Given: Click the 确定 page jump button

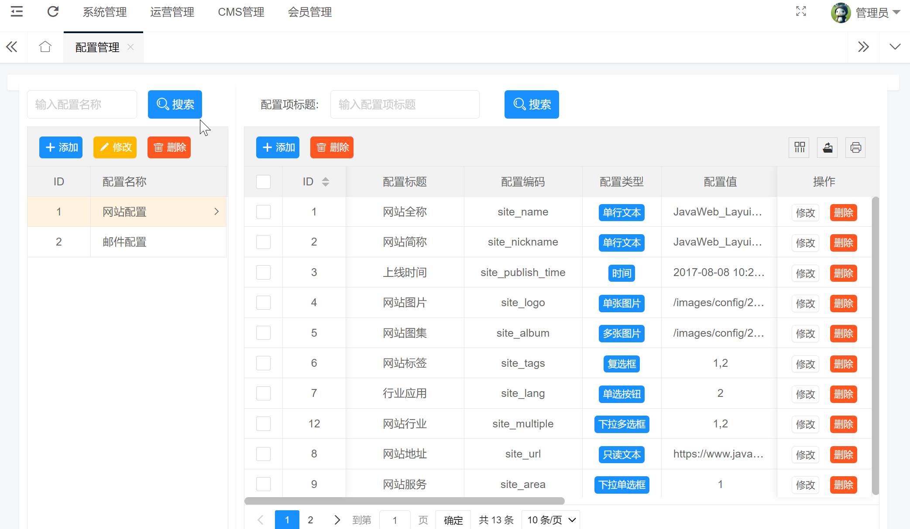Looking at the screenshot, I should click(x=453, y=520).
